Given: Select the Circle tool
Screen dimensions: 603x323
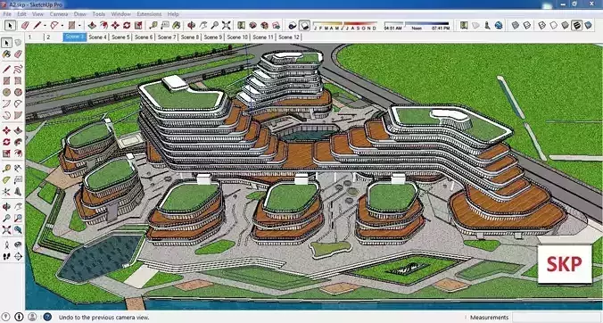Looking at the screenshot, I should (x=6, y=92).
